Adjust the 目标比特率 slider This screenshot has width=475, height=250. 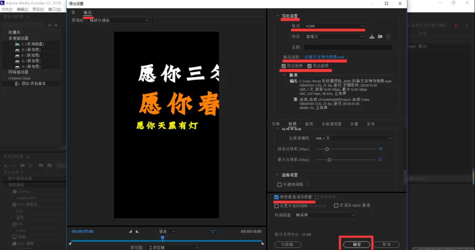[x=327, y=149]
